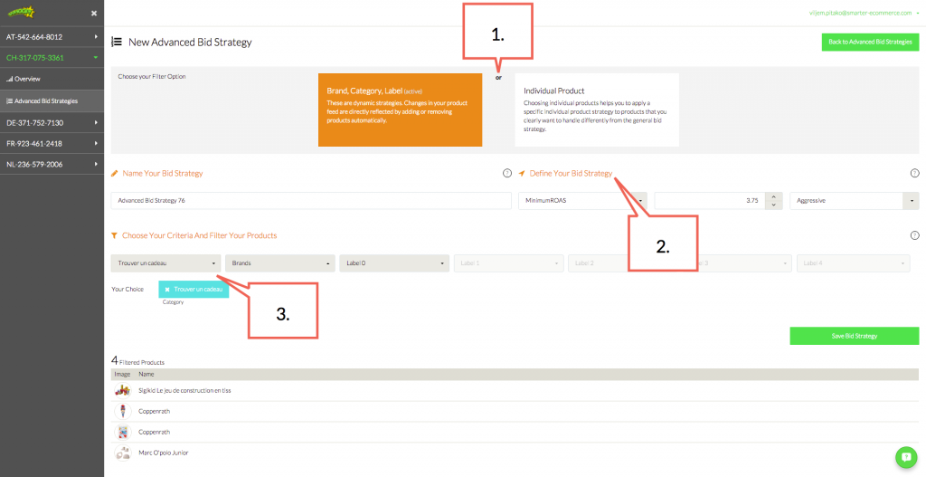The height and width of the screenshot is (477, 926).
Task: Open the MinimumROAS dropdown
Action: [583, 200]
